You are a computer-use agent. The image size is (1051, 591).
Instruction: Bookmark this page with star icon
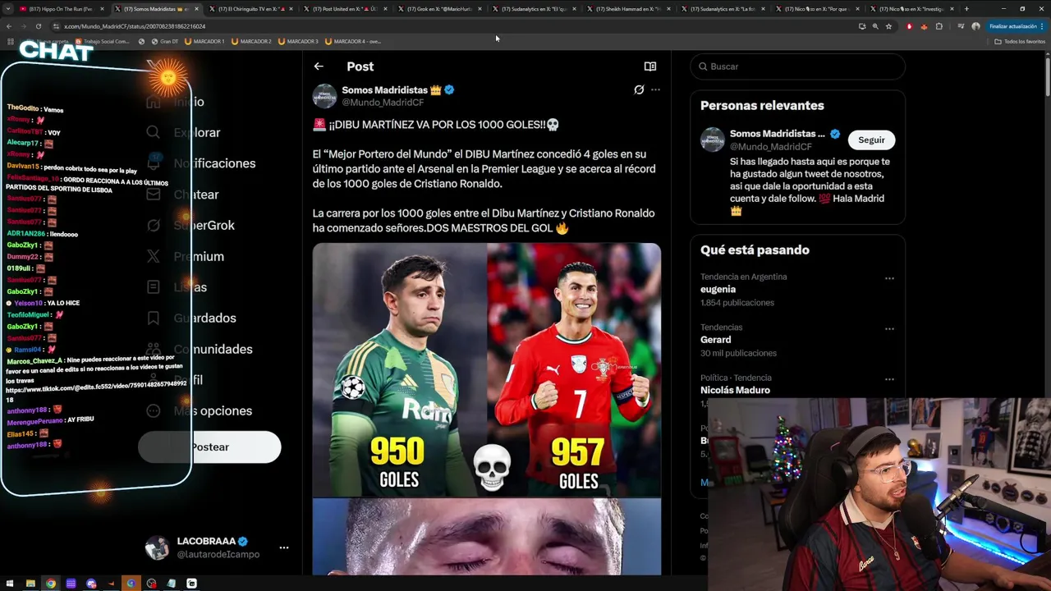888,26
